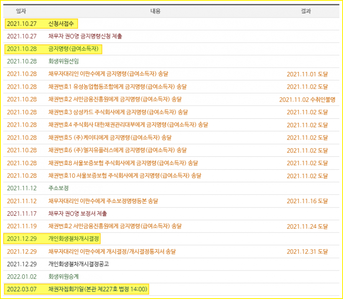Select 채권번호2 서민금융진흥원 entry dated 2021.11.19

115,226
